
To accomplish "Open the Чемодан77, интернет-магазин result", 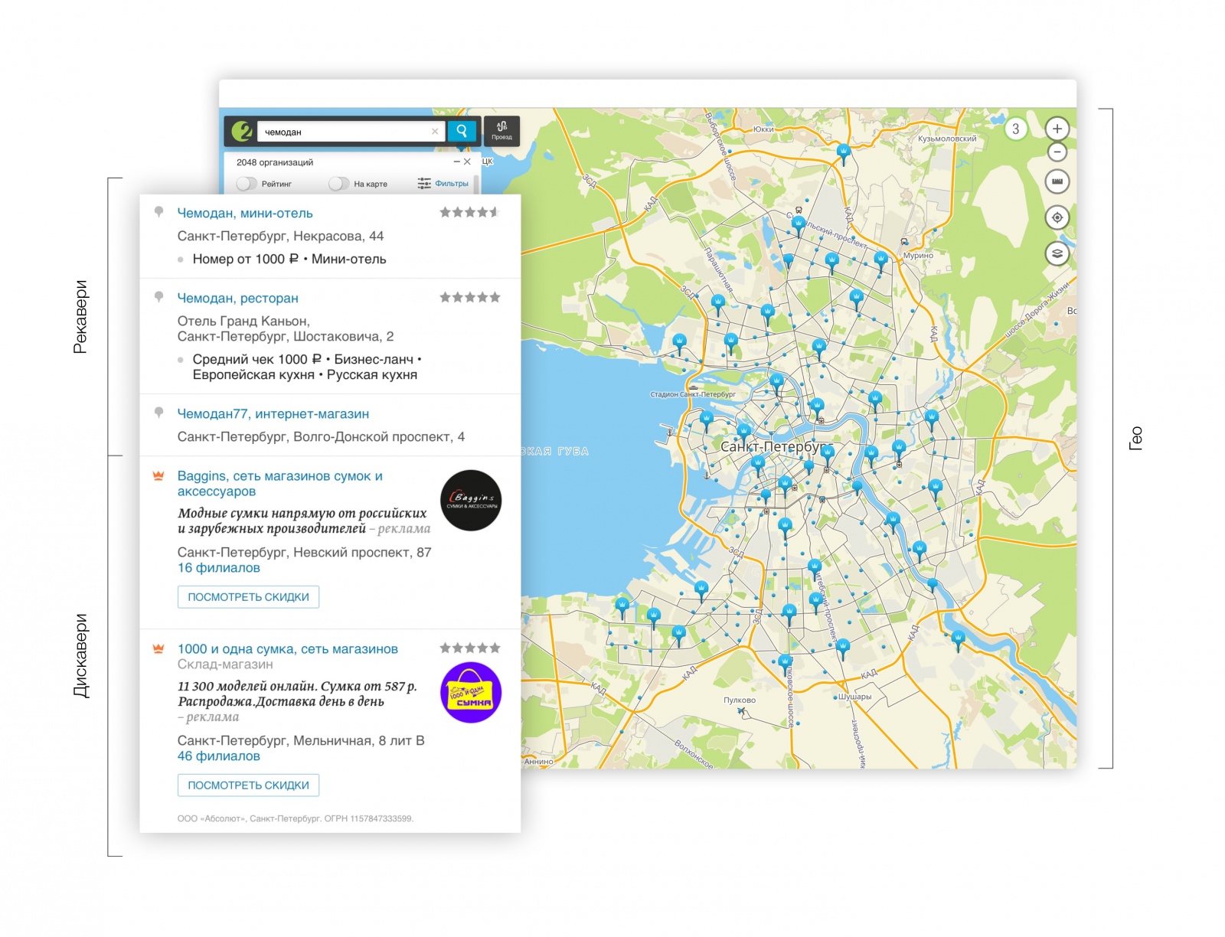I will click(x=273, y=413).
